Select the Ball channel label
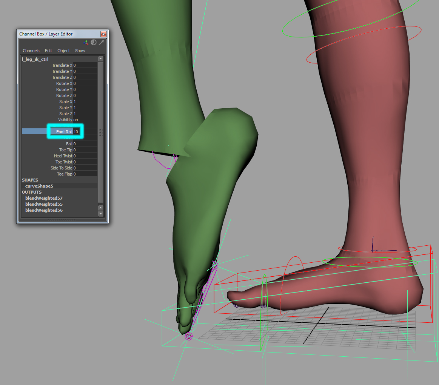The width and height of the screenshot is (439, 385). click(69, 144)
